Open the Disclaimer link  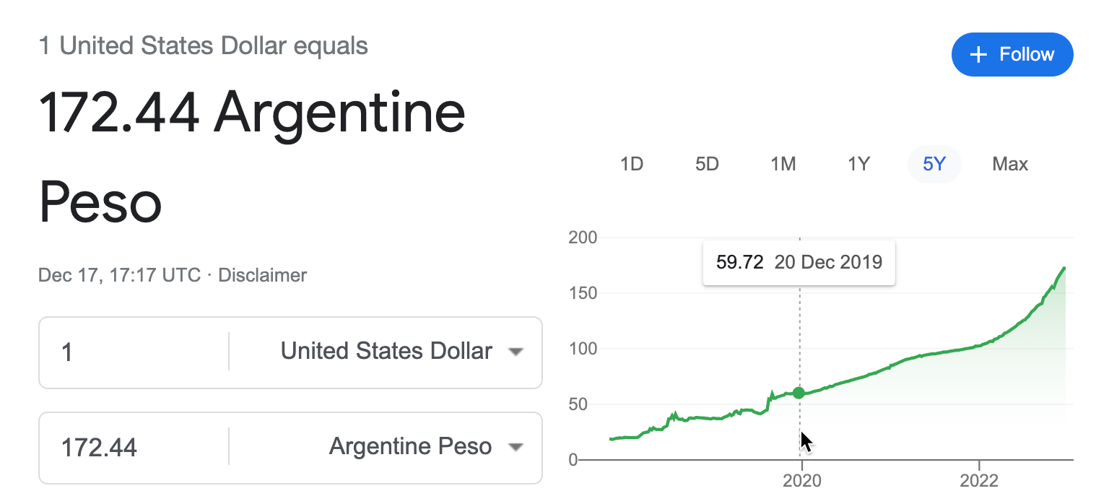click(262, 275)
